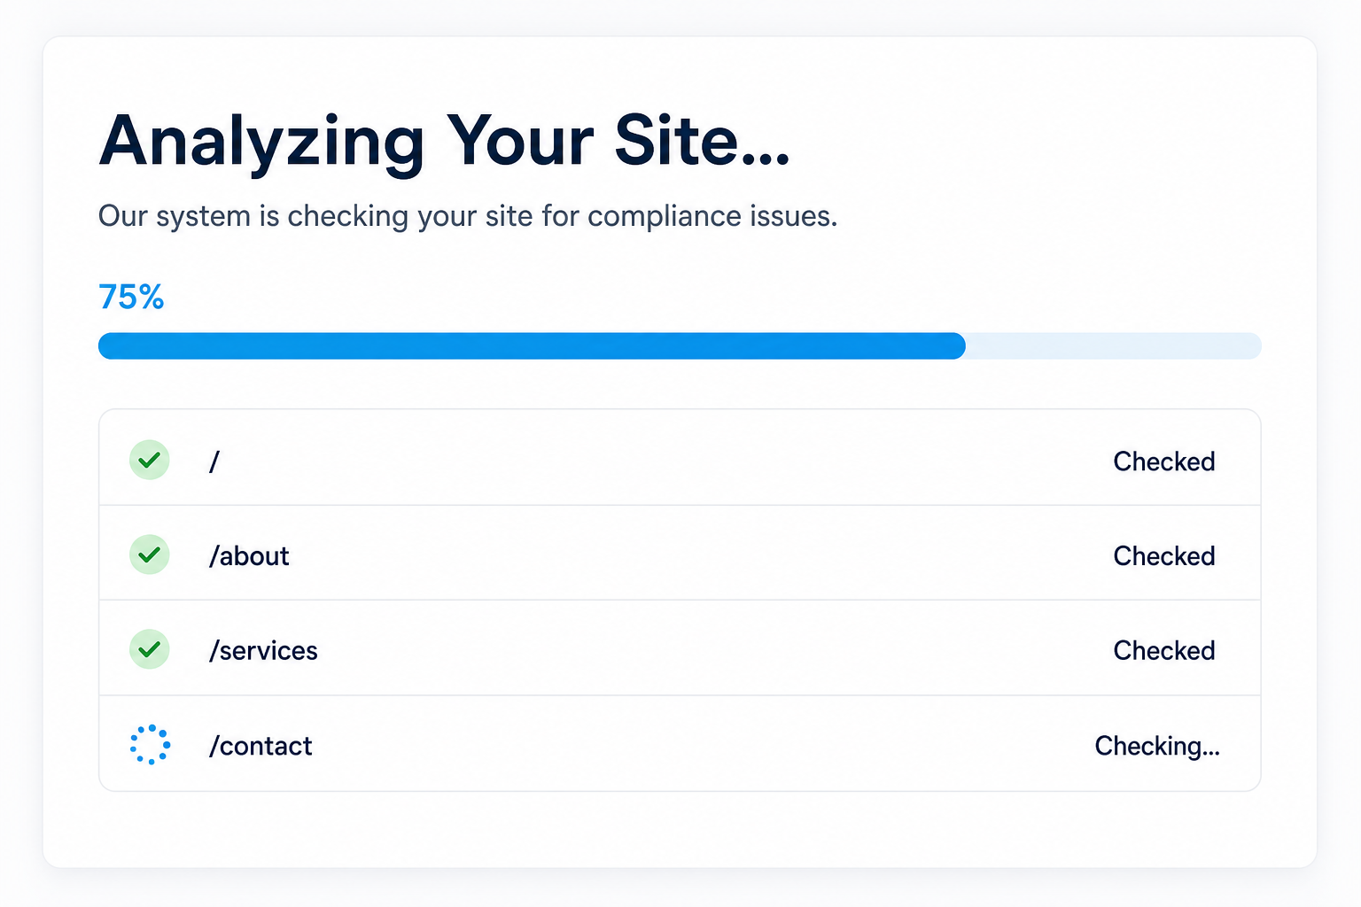This screenshot has width=1361, height=907.
Task: Click the /about row's empty middle area
Action: (x=700, y=554)
